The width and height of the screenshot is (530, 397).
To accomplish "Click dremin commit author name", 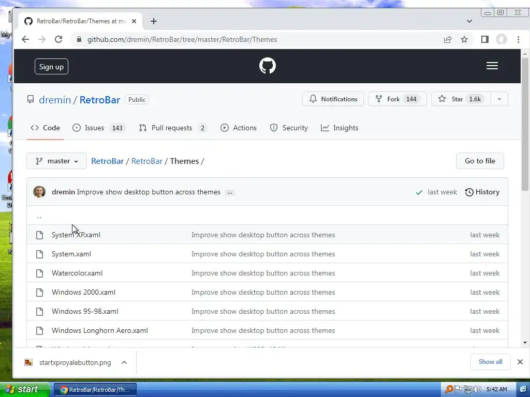I will pos(63,192).
